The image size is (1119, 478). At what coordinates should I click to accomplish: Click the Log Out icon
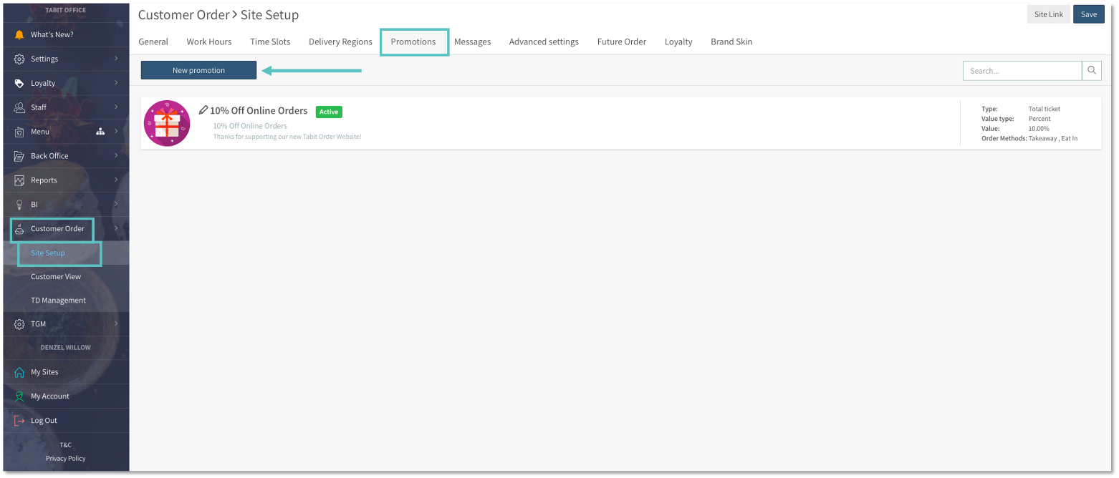pos(19,421)
